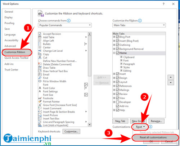180x146 pixels.
Task: Click the Accept Revision command icon
Action: tap(40, 34)
